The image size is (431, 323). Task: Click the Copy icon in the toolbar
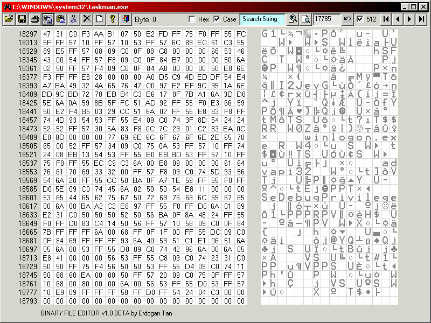[x=47, y=19]
